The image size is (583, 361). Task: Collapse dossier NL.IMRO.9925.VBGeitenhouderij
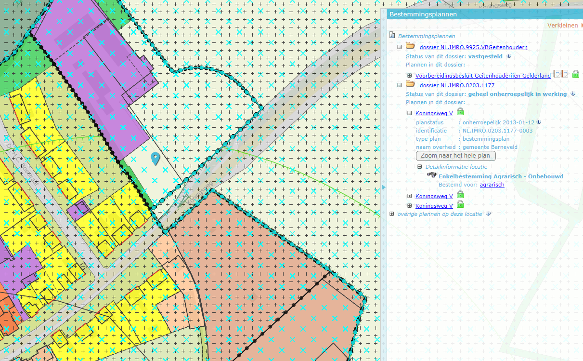pos(400,47)
